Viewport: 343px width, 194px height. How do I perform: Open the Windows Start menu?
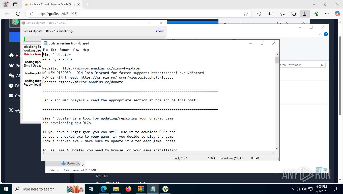[6, 189]
